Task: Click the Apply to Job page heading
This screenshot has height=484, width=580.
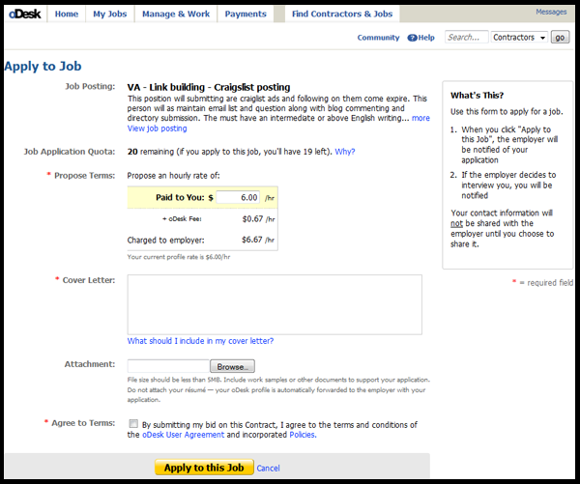Action: [43, 67]
